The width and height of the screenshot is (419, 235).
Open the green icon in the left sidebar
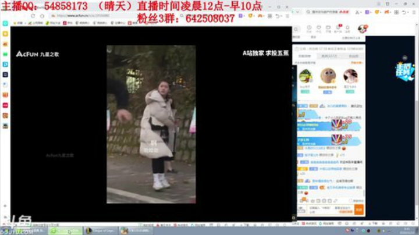(5, 54)
